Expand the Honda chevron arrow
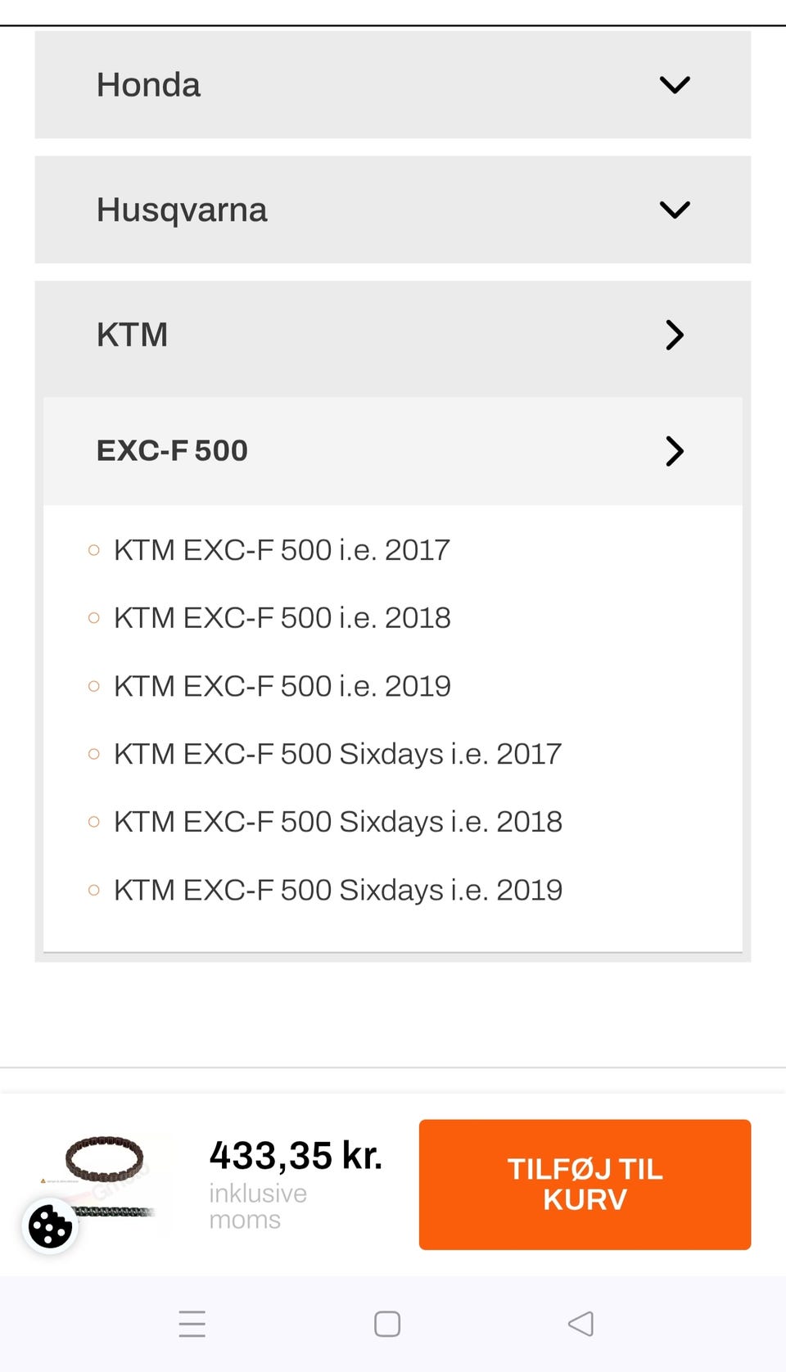Image resolution: width=786 pixels, height=1372 pixels. 675,85
